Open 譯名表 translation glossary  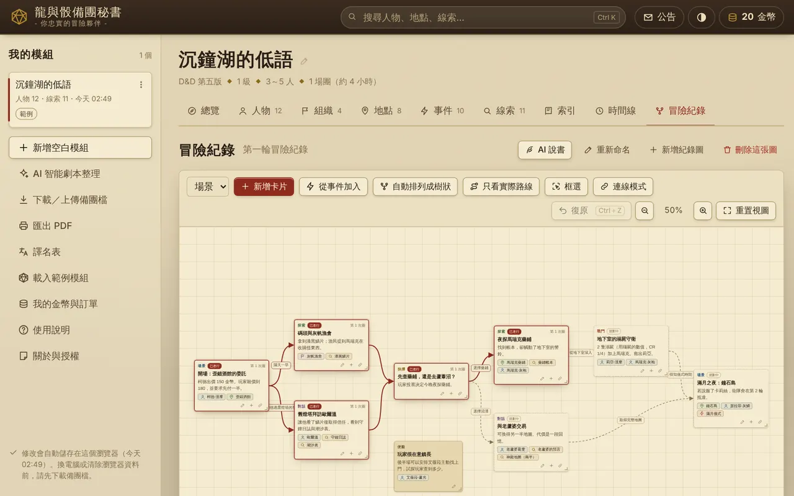(80, 252)
